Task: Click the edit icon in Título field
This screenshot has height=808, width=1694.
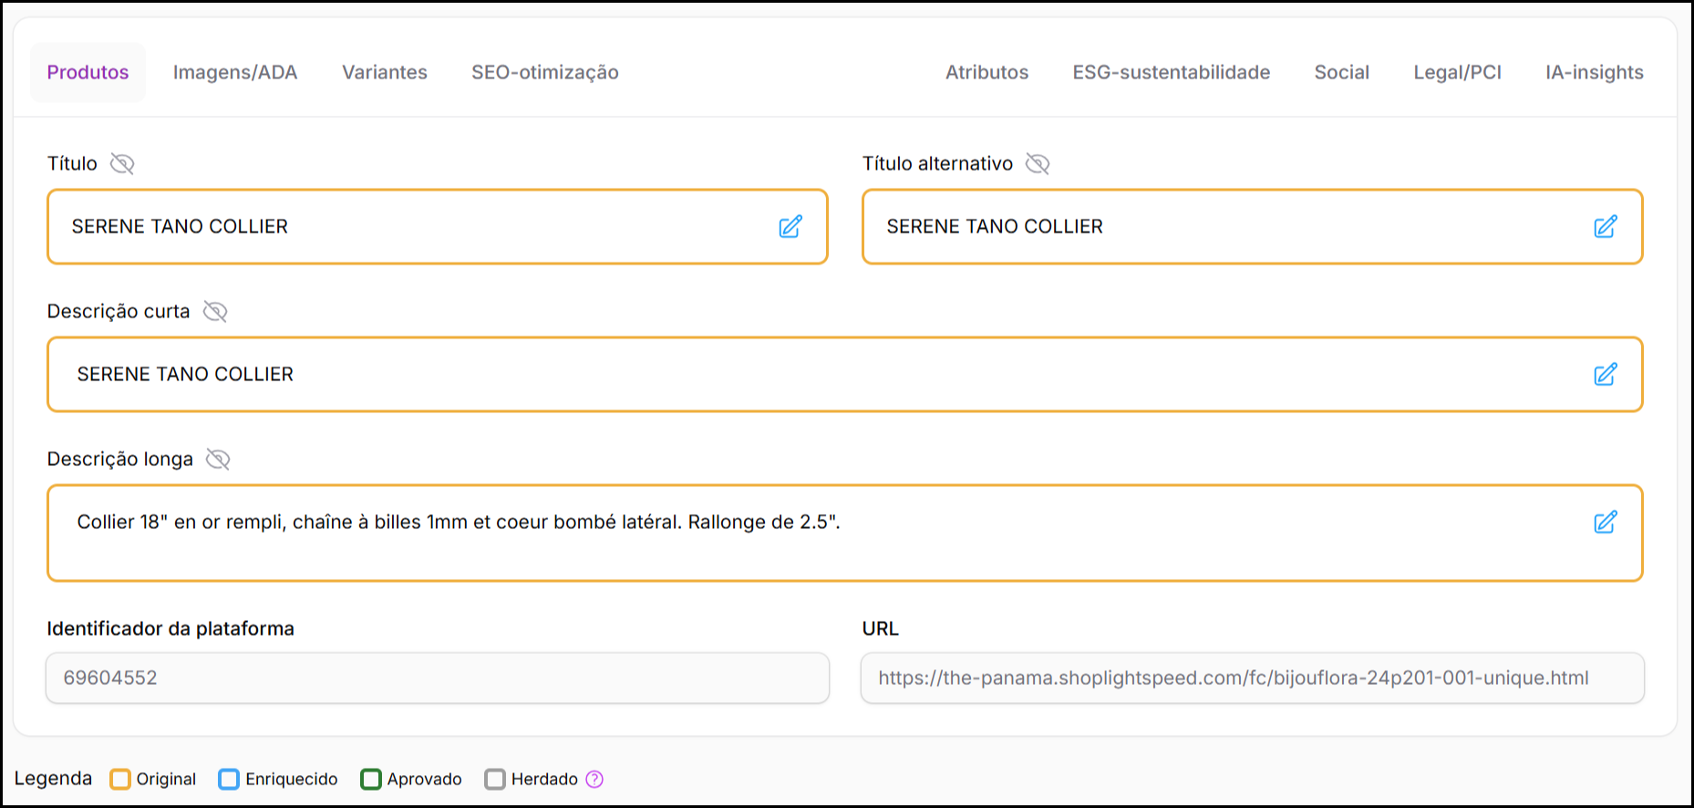Action: coord(790,227)
